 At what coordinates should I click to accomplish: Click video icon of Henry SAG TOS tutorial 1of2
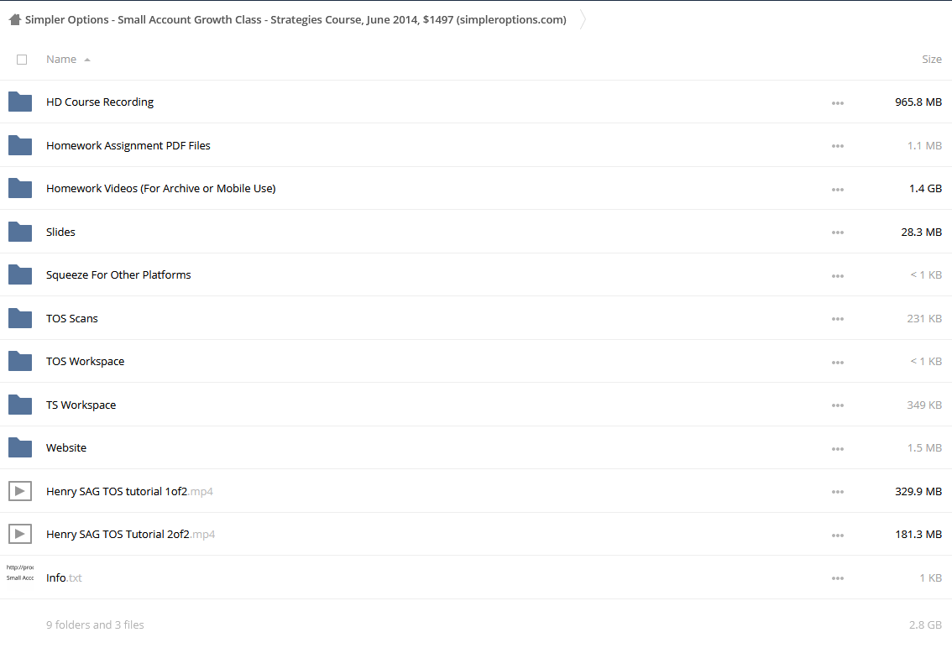(20, 491)
